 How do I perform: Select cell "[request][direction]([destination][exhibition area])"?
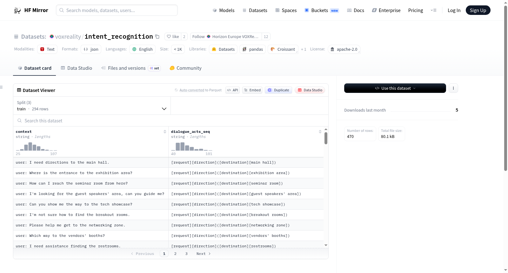246,173
